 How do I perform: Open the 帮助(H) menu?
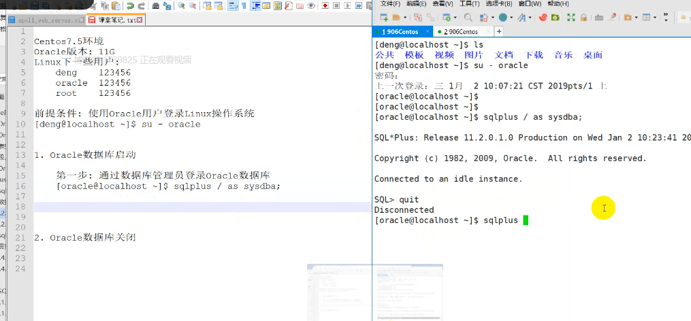click(558, 3)
